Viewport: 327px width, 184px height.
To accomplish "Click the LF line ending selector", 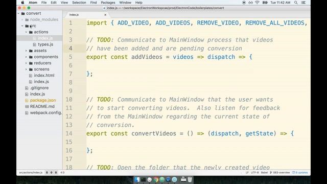I will (247, 173).
